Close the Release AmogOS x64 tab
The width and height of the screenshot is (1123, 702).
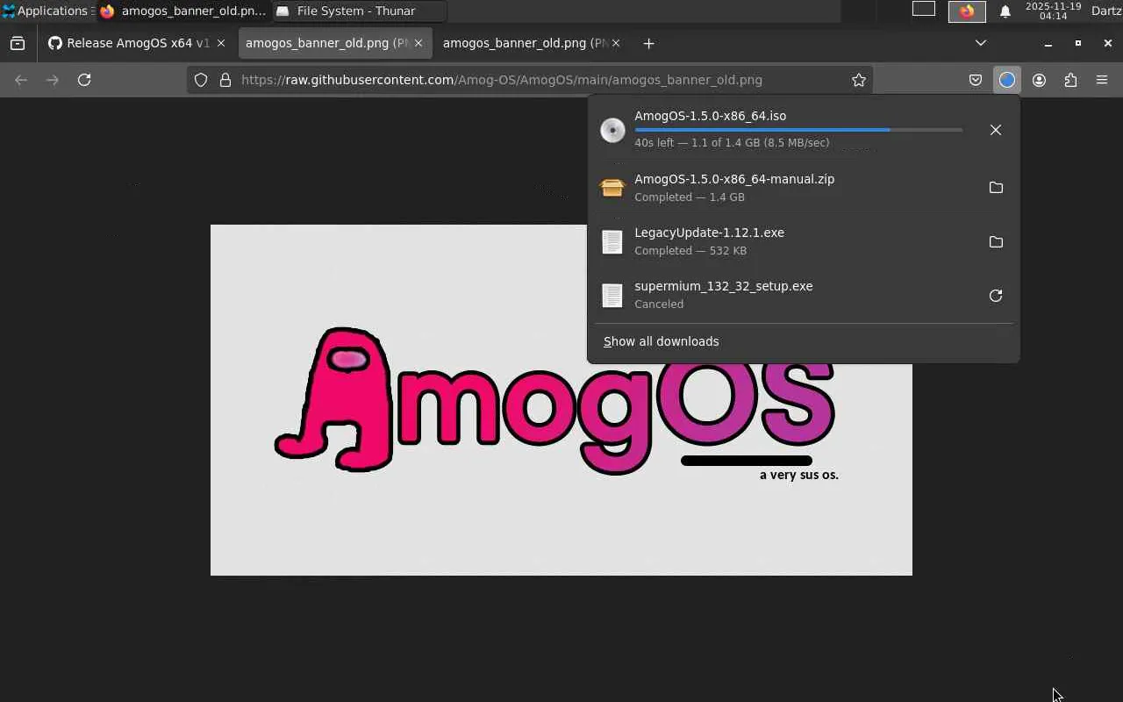[221, 43]
